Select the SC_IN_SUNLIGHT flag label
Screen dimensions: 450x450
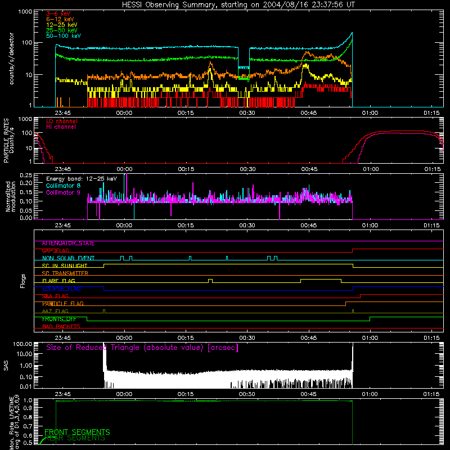[65, 265]
